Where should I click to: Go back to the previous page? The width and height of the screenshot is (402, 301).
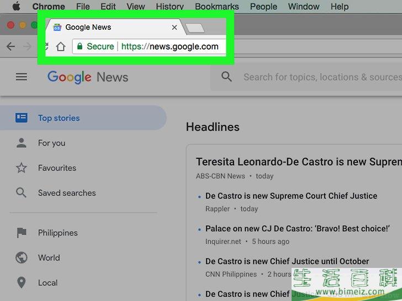coord(11,46)
